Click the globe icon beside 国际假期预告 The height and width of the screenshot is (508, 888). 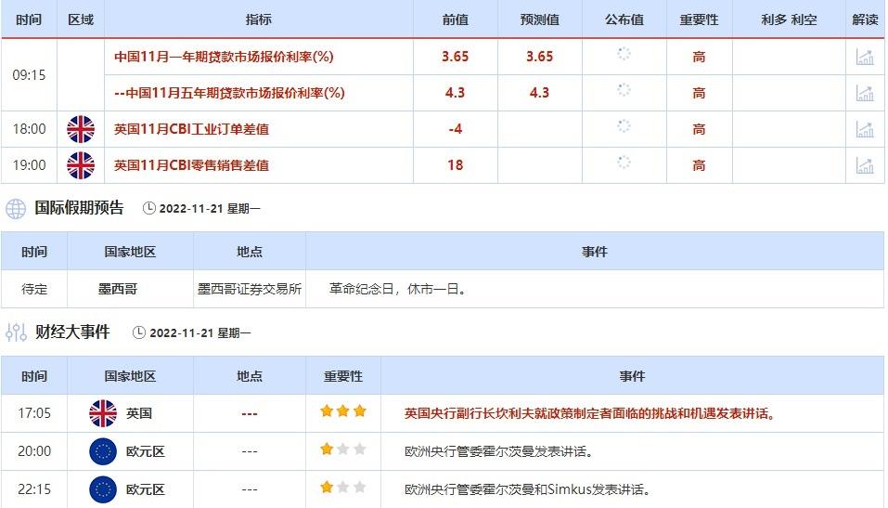[16, 208]
